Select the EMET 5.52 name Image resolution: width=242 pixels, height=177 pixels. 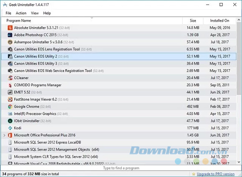(22, 92)
